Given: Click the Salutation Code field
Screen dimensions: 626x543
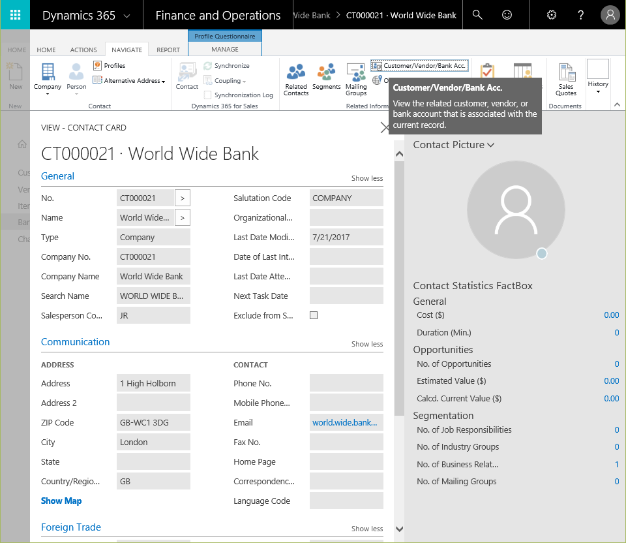Looking at the screenshot, I should click(x=346, y=198).
